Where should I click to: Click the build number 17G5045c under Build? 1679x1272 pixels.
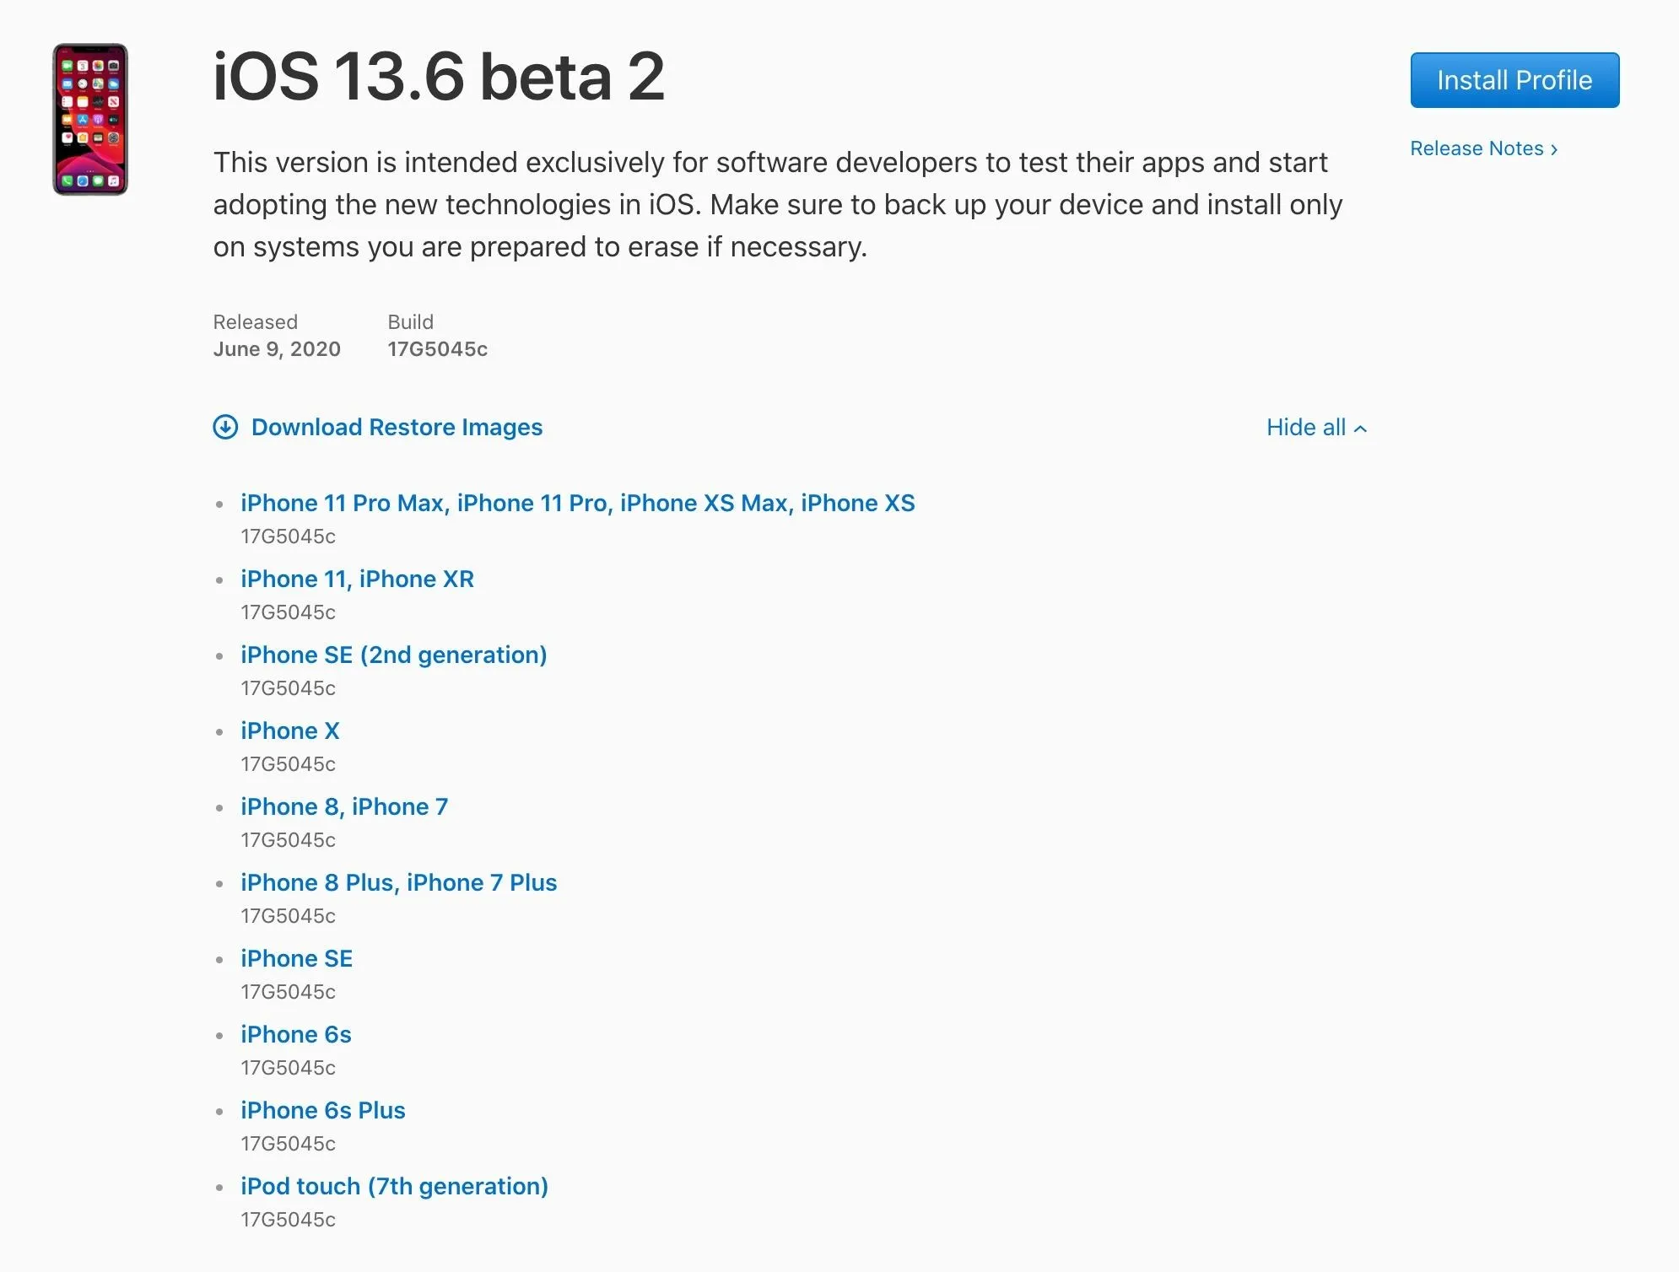(x=437, y=349)
